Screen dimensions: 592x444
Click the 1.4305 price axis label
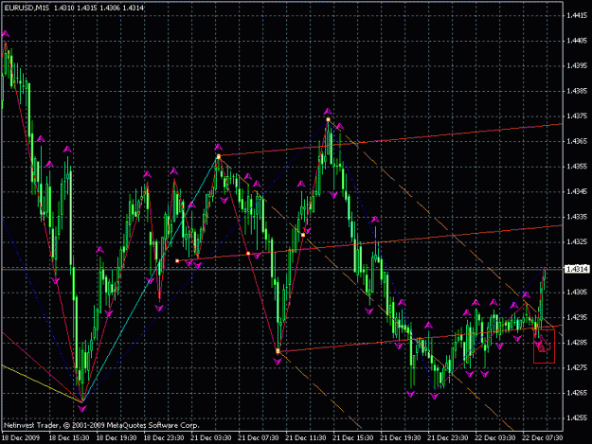[x=577, y=293]
